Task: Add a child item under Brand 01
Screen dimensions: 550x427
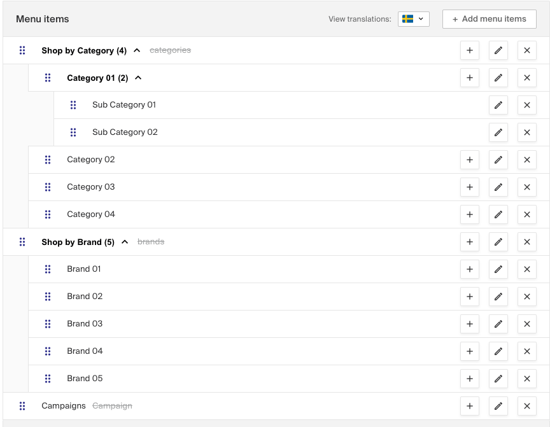Action: pyautogui.click(x=469, y=269)
